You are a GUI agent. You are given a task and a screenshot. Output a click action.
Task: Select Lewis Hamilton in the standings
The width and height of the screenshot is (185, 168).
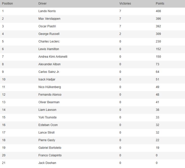(49, 49)
